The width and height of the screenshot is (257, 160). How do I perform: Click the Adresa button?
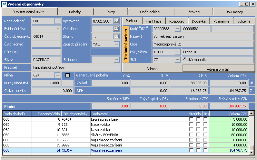152,69
